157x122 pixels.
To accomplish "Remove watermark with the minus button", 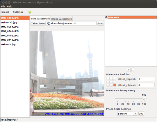I will (x=133, y=70).
